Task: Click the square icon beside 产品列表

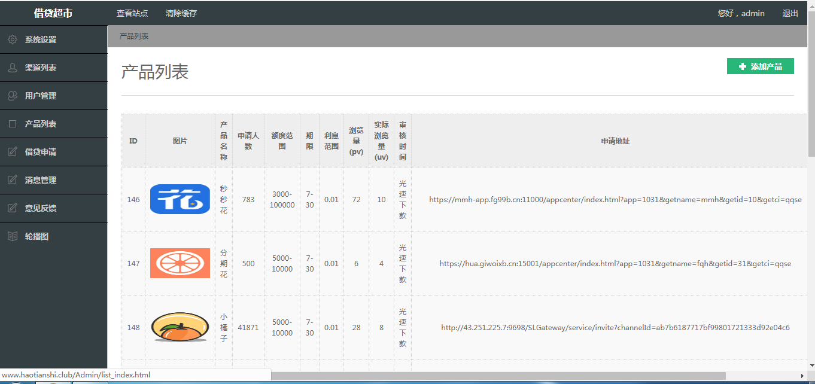Action: coord(13,124)
